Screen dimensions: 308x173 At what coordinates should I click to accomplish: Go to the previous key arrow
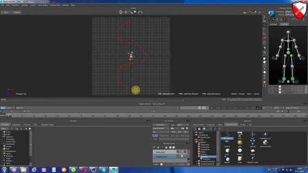coord(172,128)
